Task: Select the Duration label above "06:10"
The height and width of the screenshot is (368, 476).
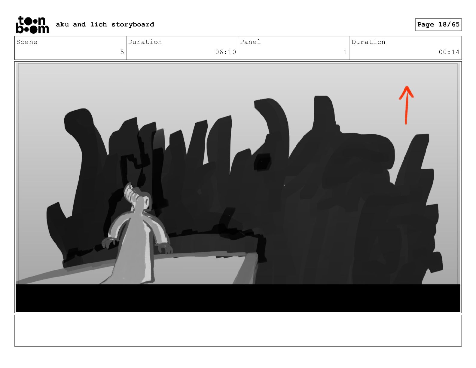Action: click(145, 42)
